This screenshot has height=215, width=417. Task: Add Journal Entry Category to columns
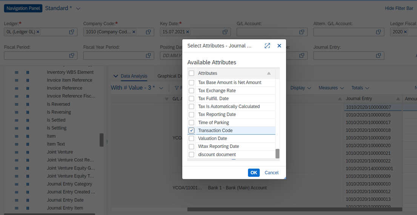28,184
